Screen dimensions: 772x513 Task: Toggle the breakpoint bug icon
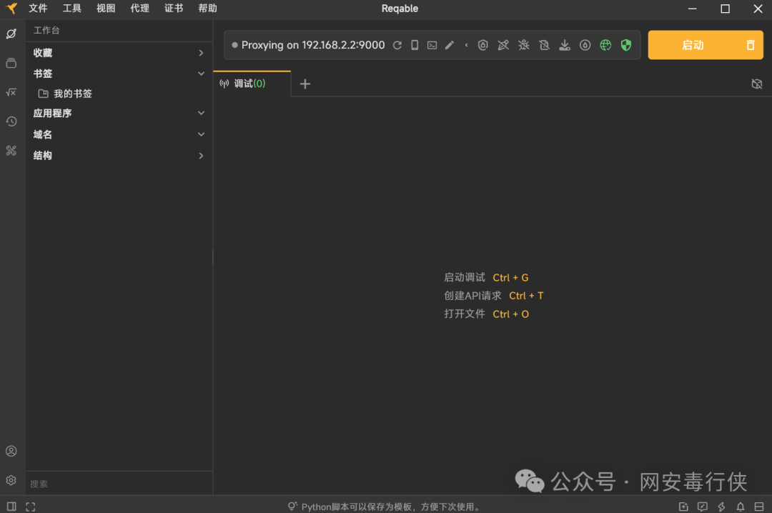524,45
